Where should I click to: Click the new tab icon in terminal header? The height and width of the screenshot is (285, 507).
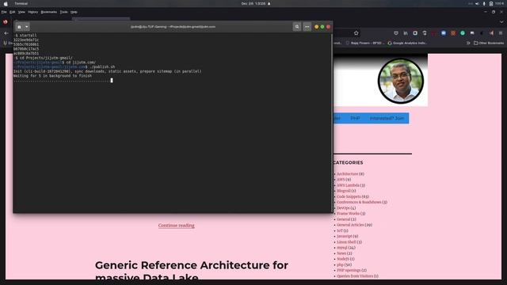pyautogui.click(x=19, y=27)
